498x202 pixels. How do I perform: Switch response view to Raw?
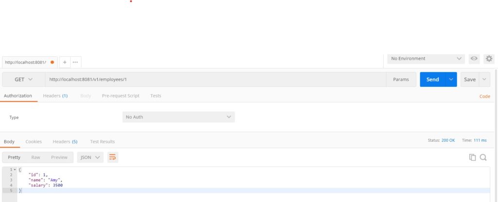point(36,157)
